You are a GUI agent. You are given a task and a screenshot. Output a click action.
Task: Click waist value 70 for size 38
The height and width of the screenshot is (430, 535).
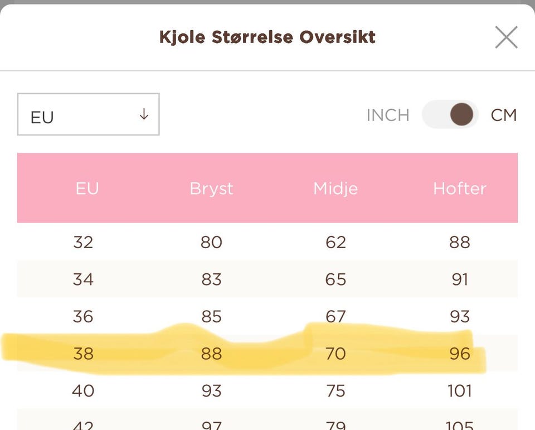click(335, 354)
